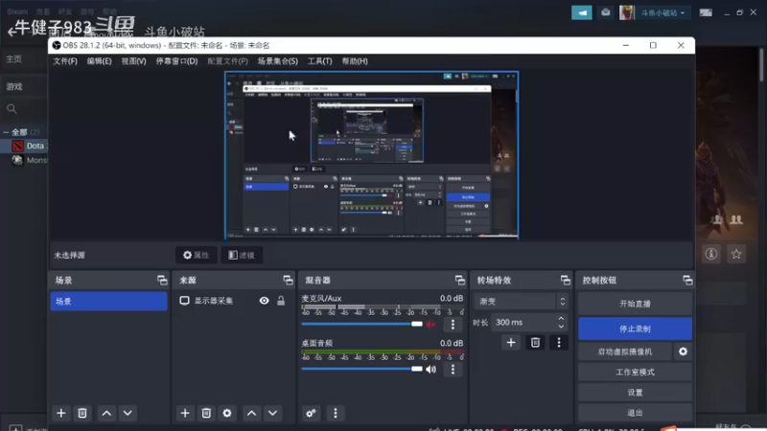767x431 pixels.
Task: Open source 滤镜 button under preview
Action: point(242,255)
